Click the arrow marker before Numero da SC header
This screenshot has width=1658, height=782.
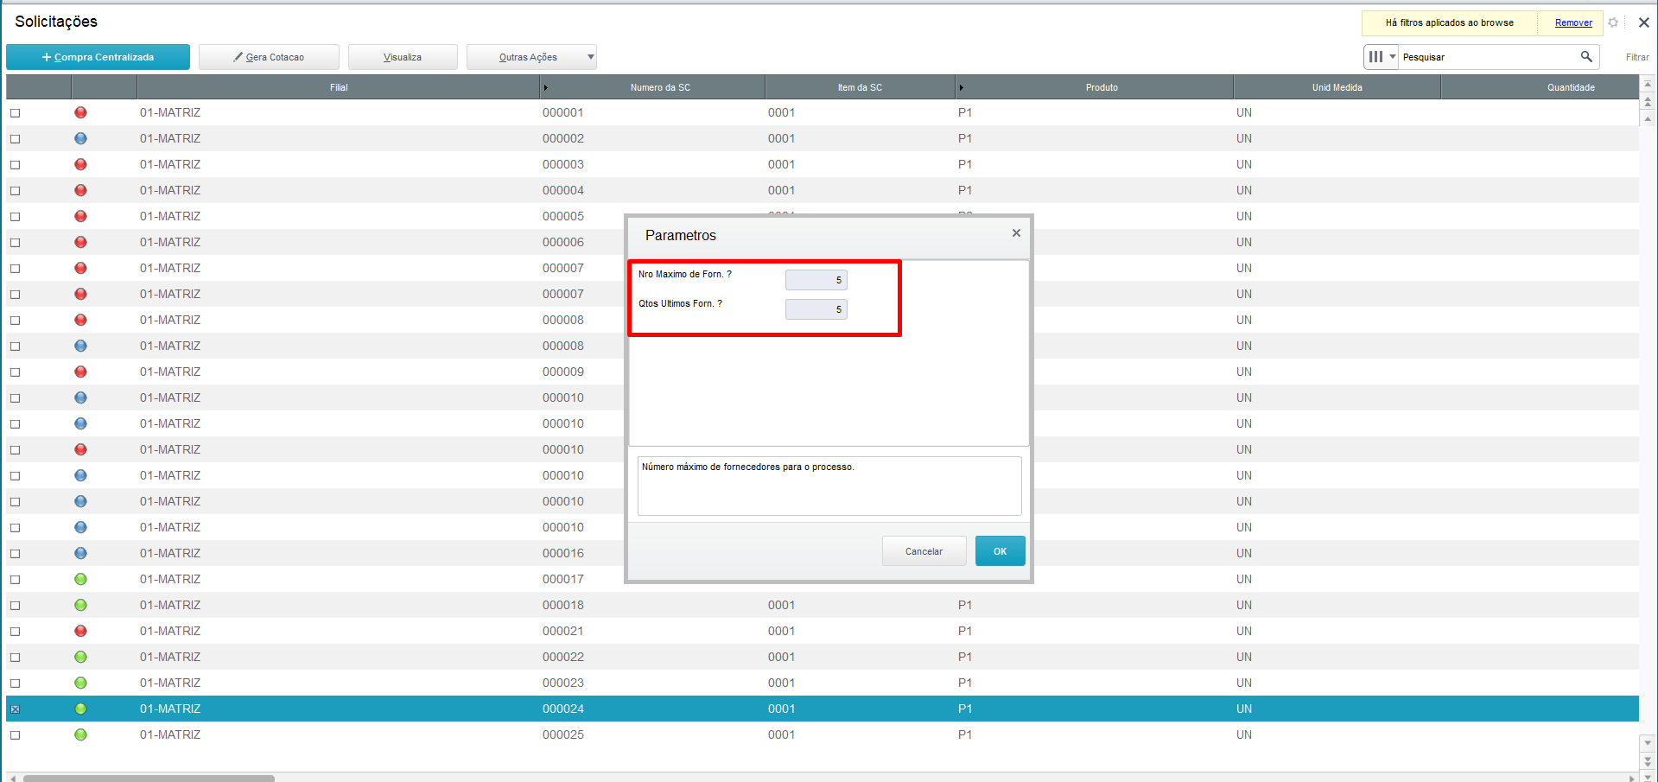545,87
